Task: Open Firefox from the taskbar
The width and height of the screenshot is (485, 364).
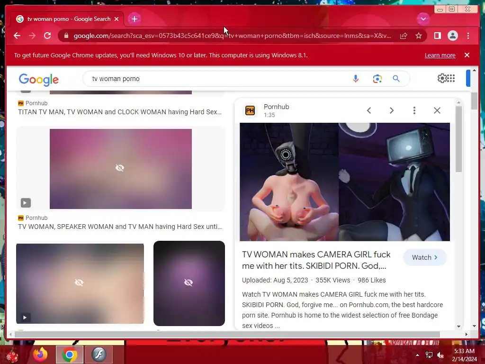Action: (40, 355)
